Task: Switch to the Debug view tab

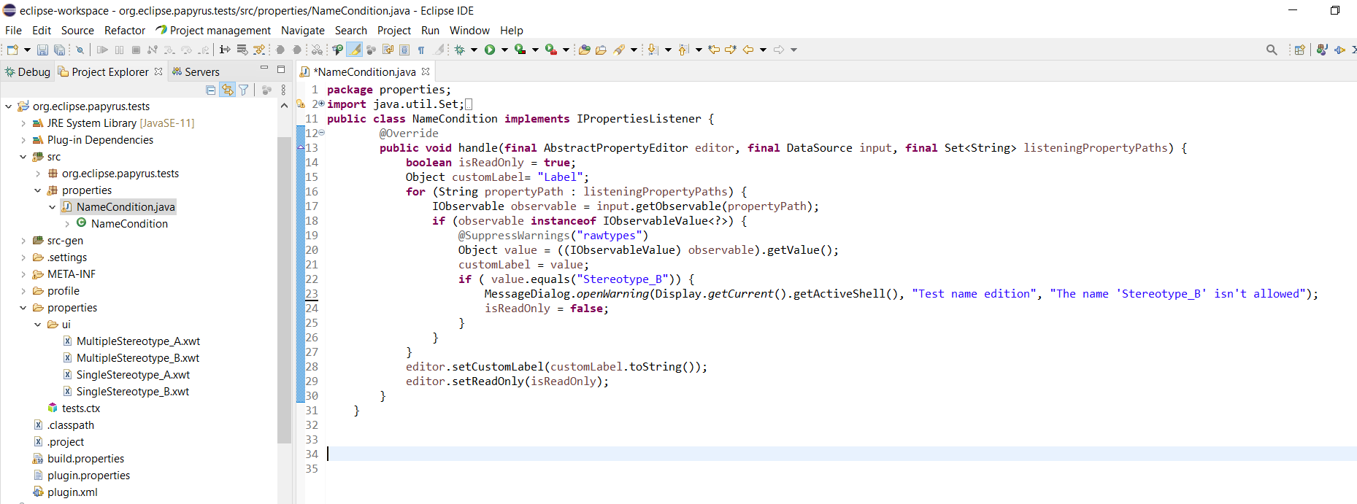Action: 27,71
